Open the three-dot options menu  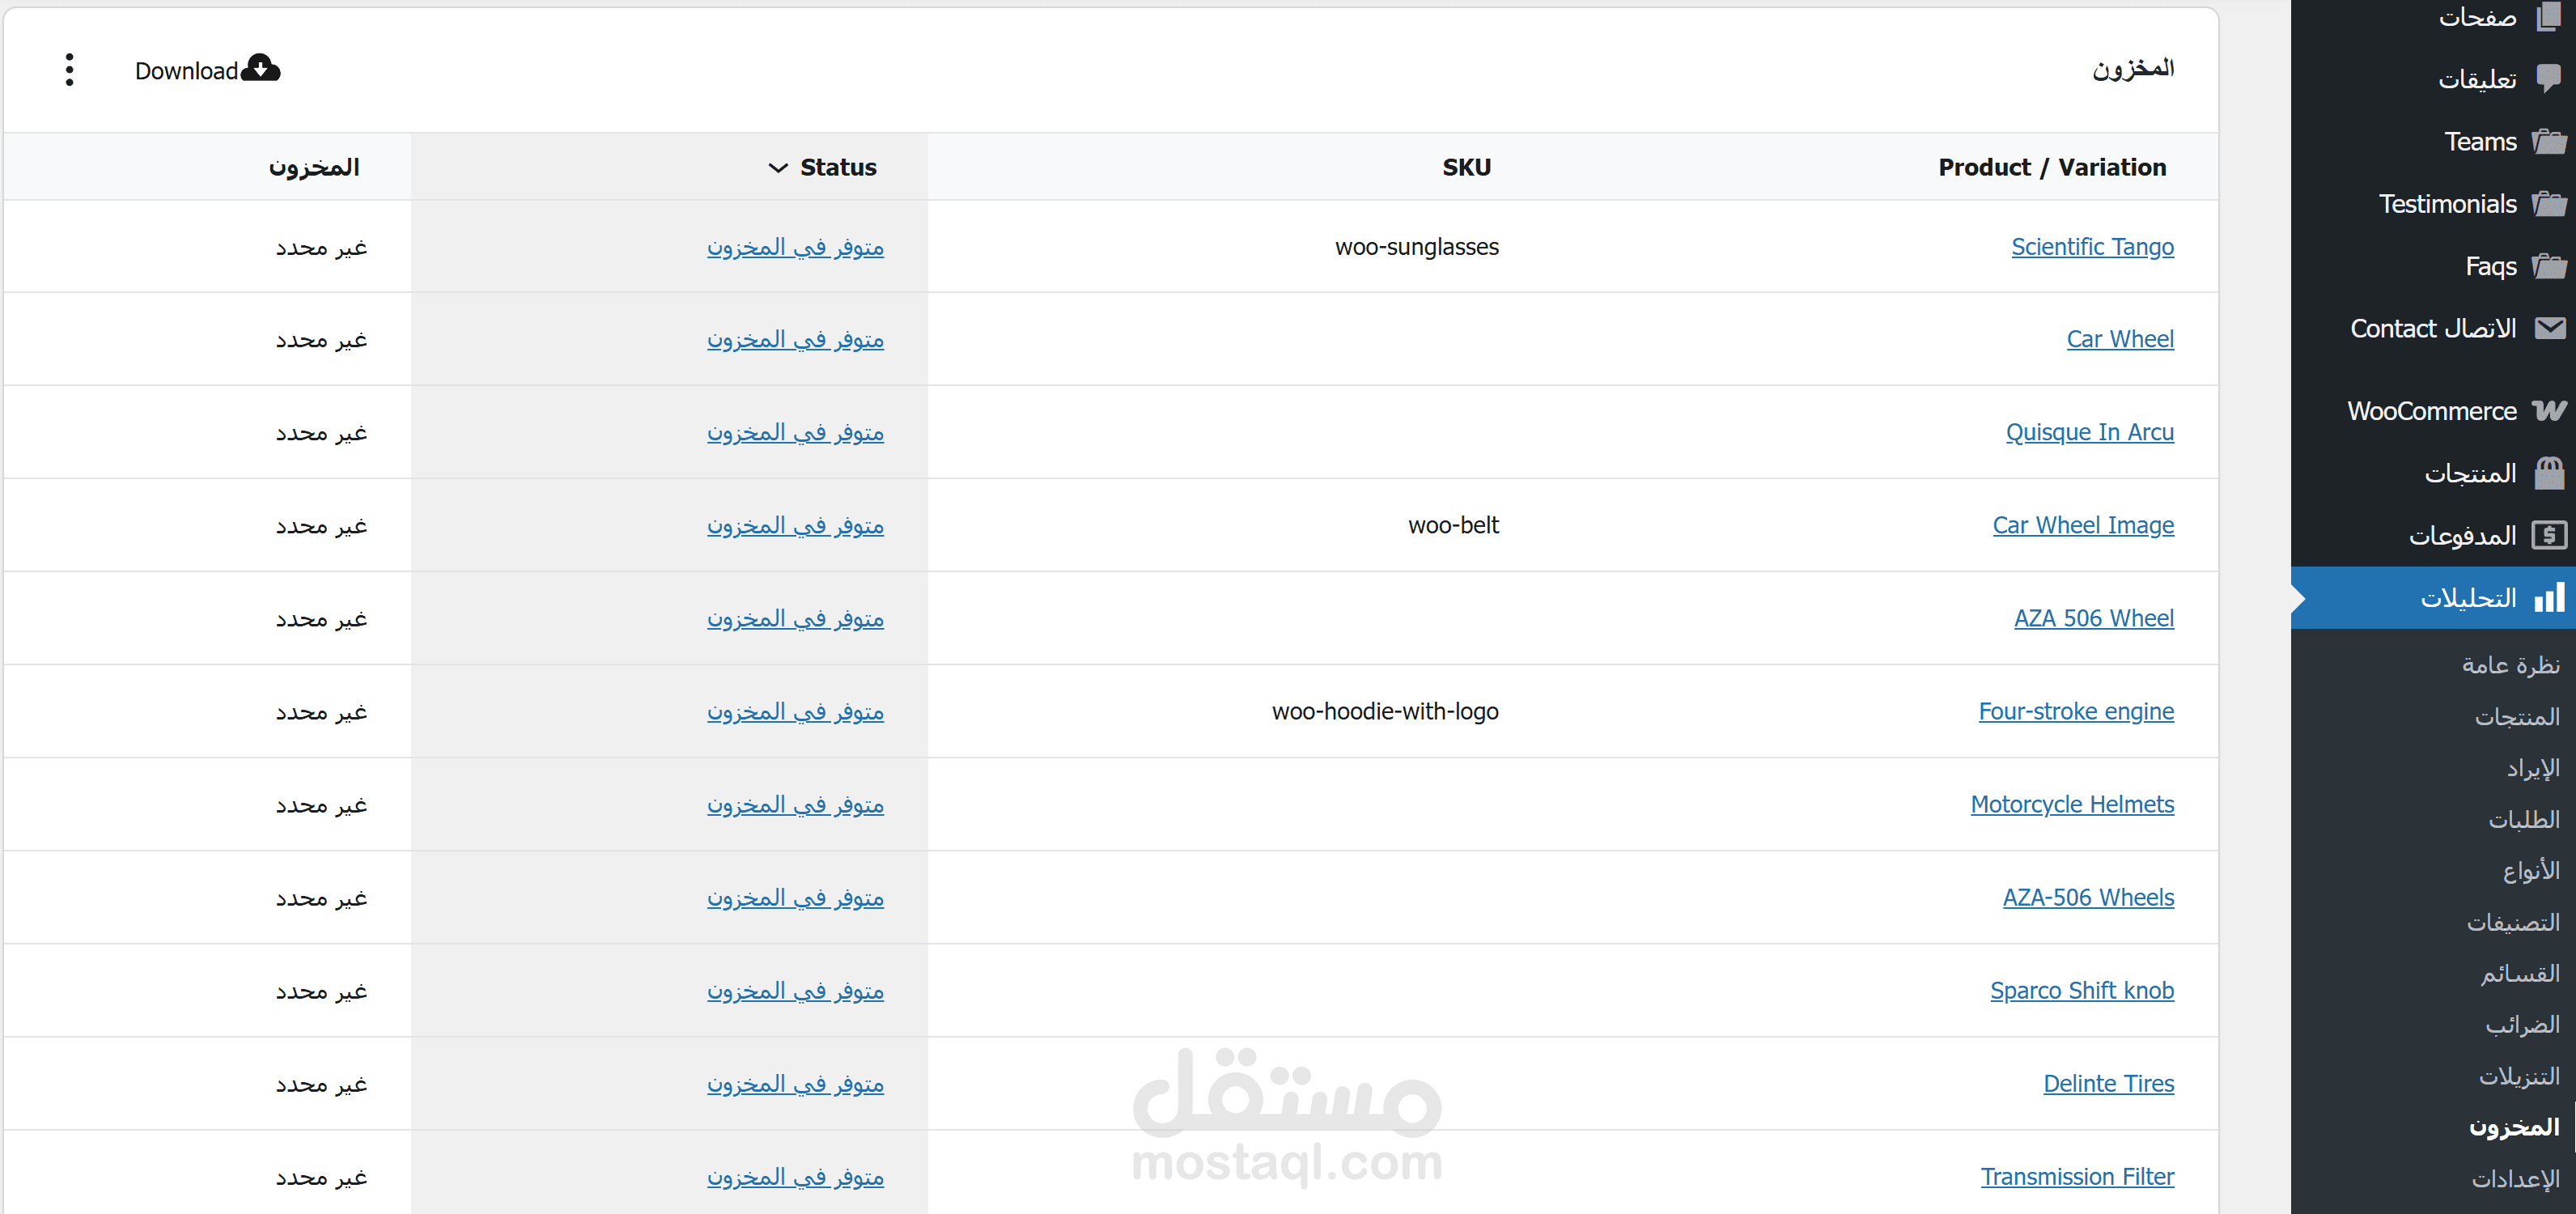69,70
